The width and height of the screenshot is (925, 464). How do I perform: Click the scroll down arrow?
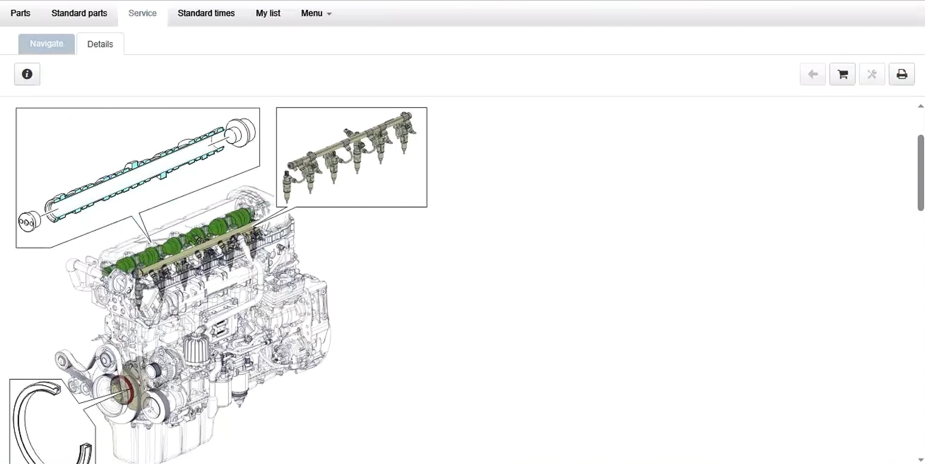[x=920, y=459]
